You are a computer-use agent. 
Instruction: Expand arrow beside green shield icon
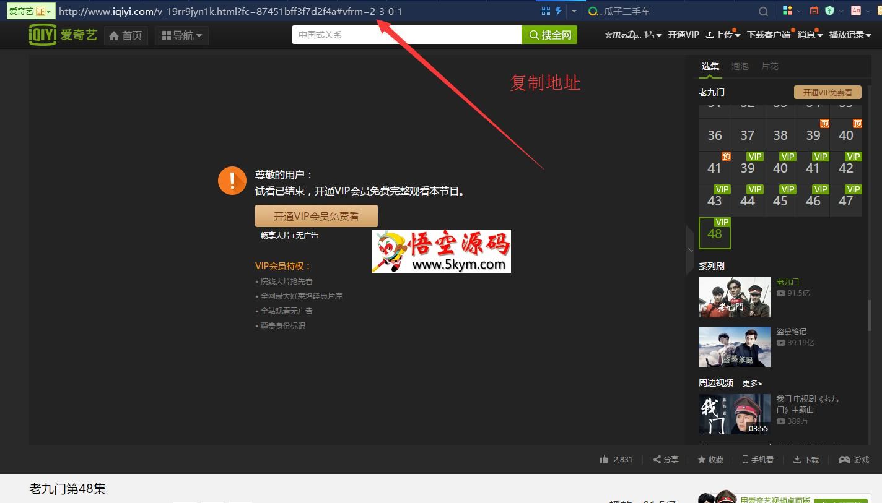click(841, 11)
